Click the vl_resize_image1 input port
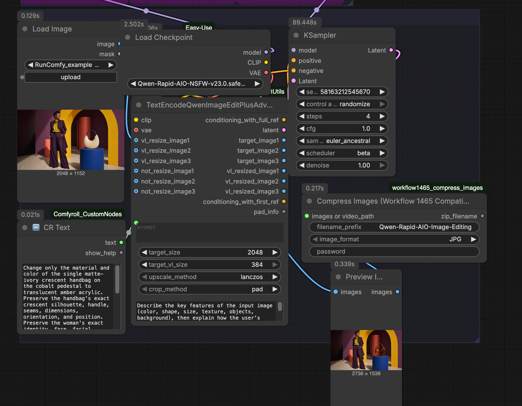 coord(136,140)
